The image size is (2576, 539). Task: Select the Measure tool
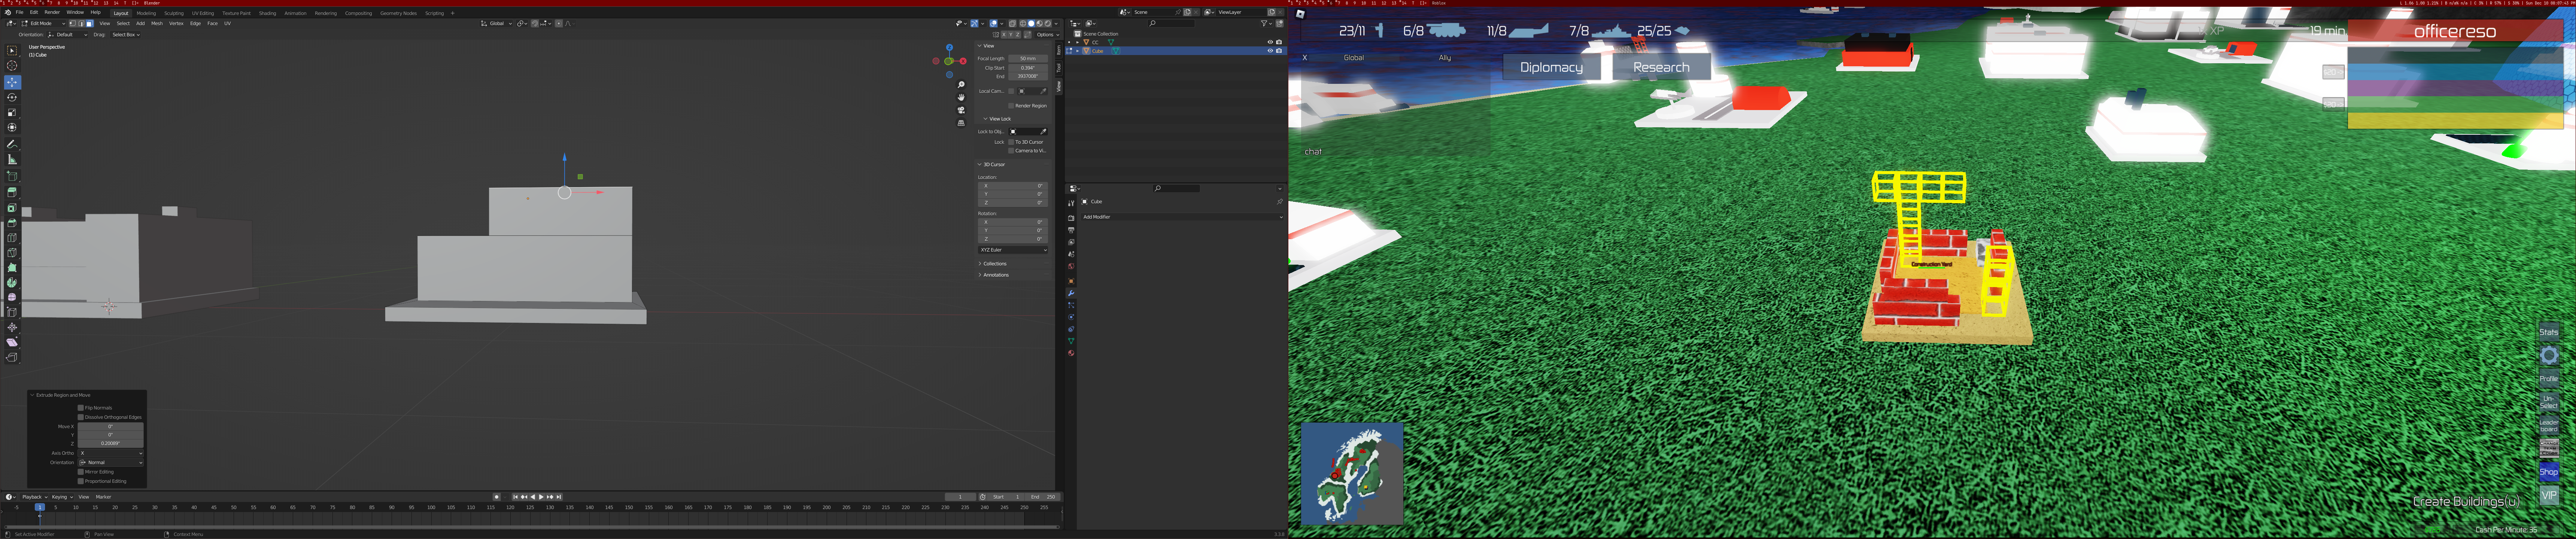click(12, 159)
